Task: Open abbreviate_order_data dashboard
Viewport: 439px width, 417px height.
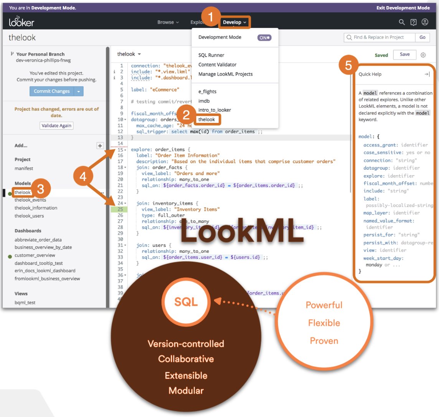Action: 38,240
